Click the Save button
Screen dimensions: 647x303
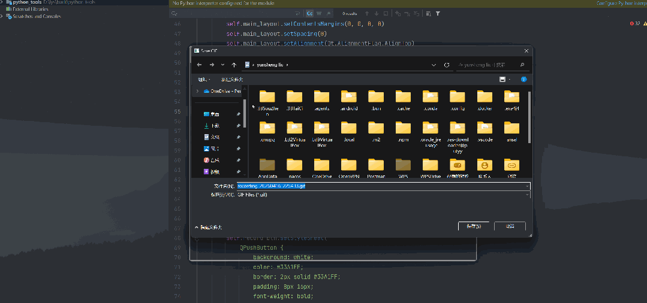point(474,226)
